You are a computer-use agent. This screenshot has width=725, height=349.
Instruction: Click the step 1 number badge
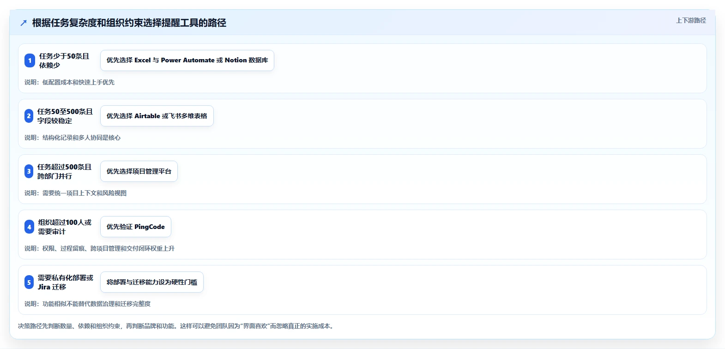point(30,60)
